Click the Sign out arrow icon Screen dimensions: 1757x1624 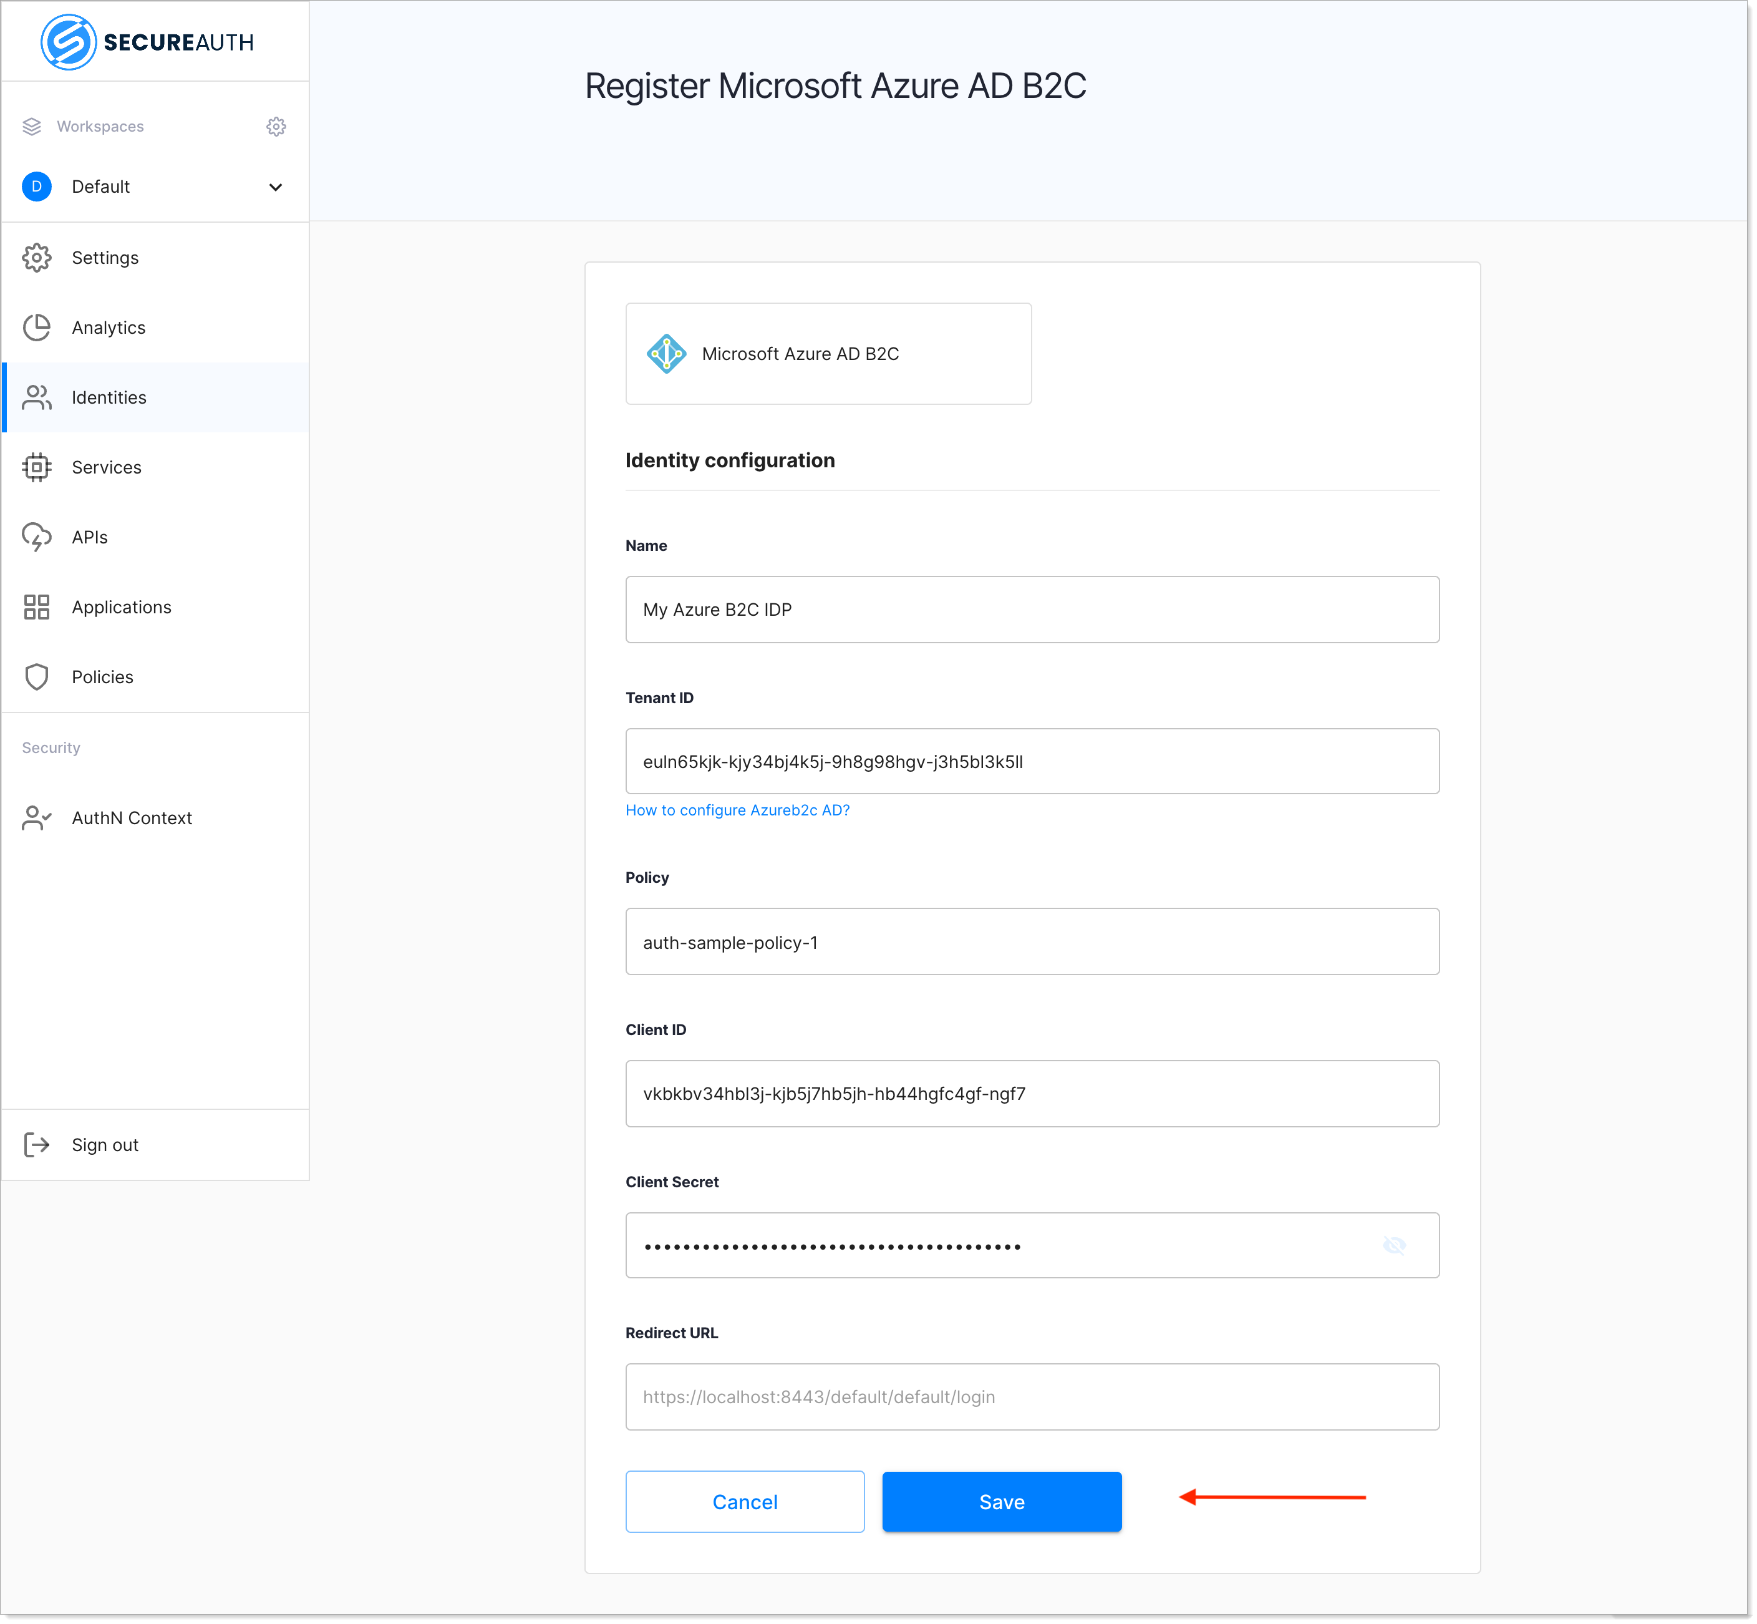click(x=36, y=1145)
